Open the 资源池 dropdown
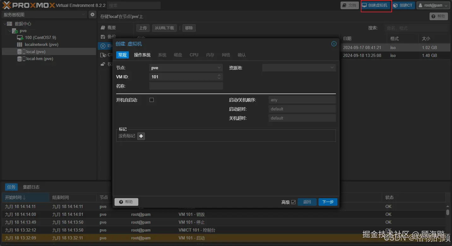This screenshot has width=452, height=246. point(299,68)
